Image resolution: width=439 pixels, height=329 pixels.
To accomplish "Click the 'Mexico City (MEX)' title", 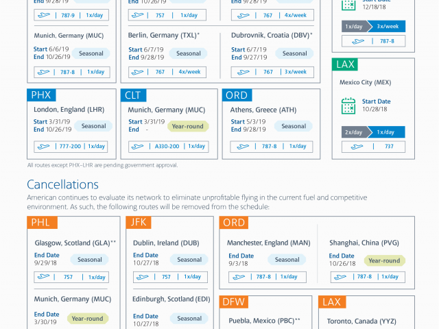I will tap(365, 82).
